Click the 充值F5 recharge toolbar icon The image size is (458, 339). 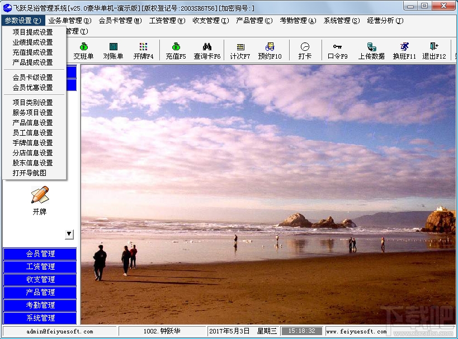click(x=176, y=51)
